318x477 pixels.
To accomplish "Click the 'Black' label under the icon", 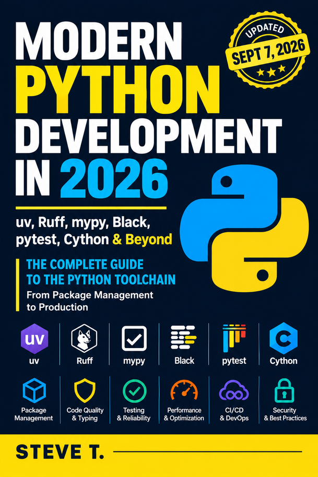I will tap(184, 361).
